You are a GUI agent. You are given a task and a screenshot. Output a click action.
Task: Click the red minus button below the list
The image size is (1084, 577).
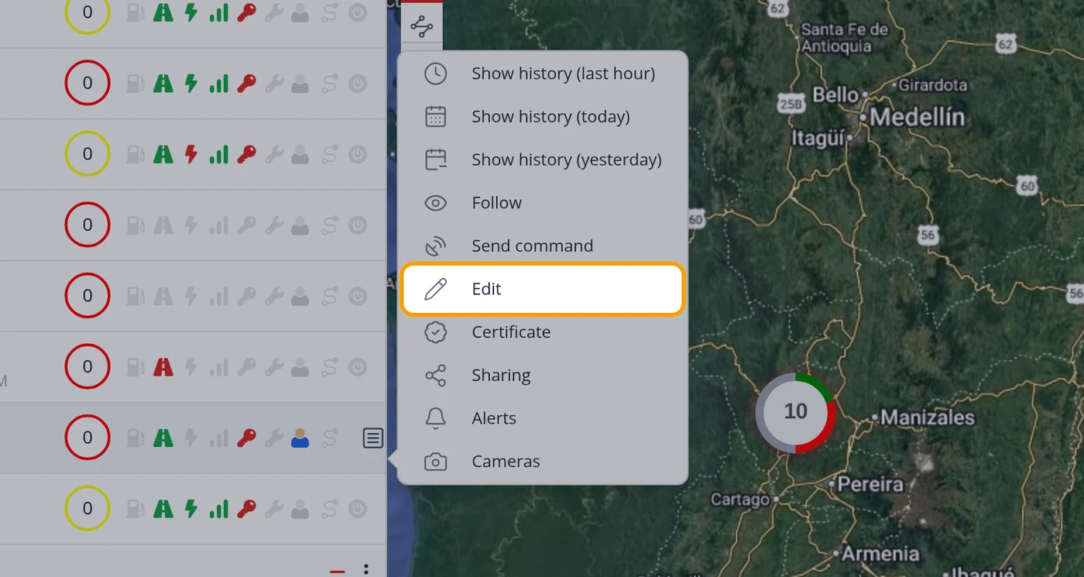[337, 572]
